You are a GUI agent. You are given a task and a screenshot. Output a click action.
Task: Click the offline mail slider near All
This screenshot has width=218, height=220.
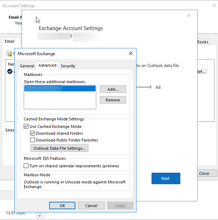point(144,87)
